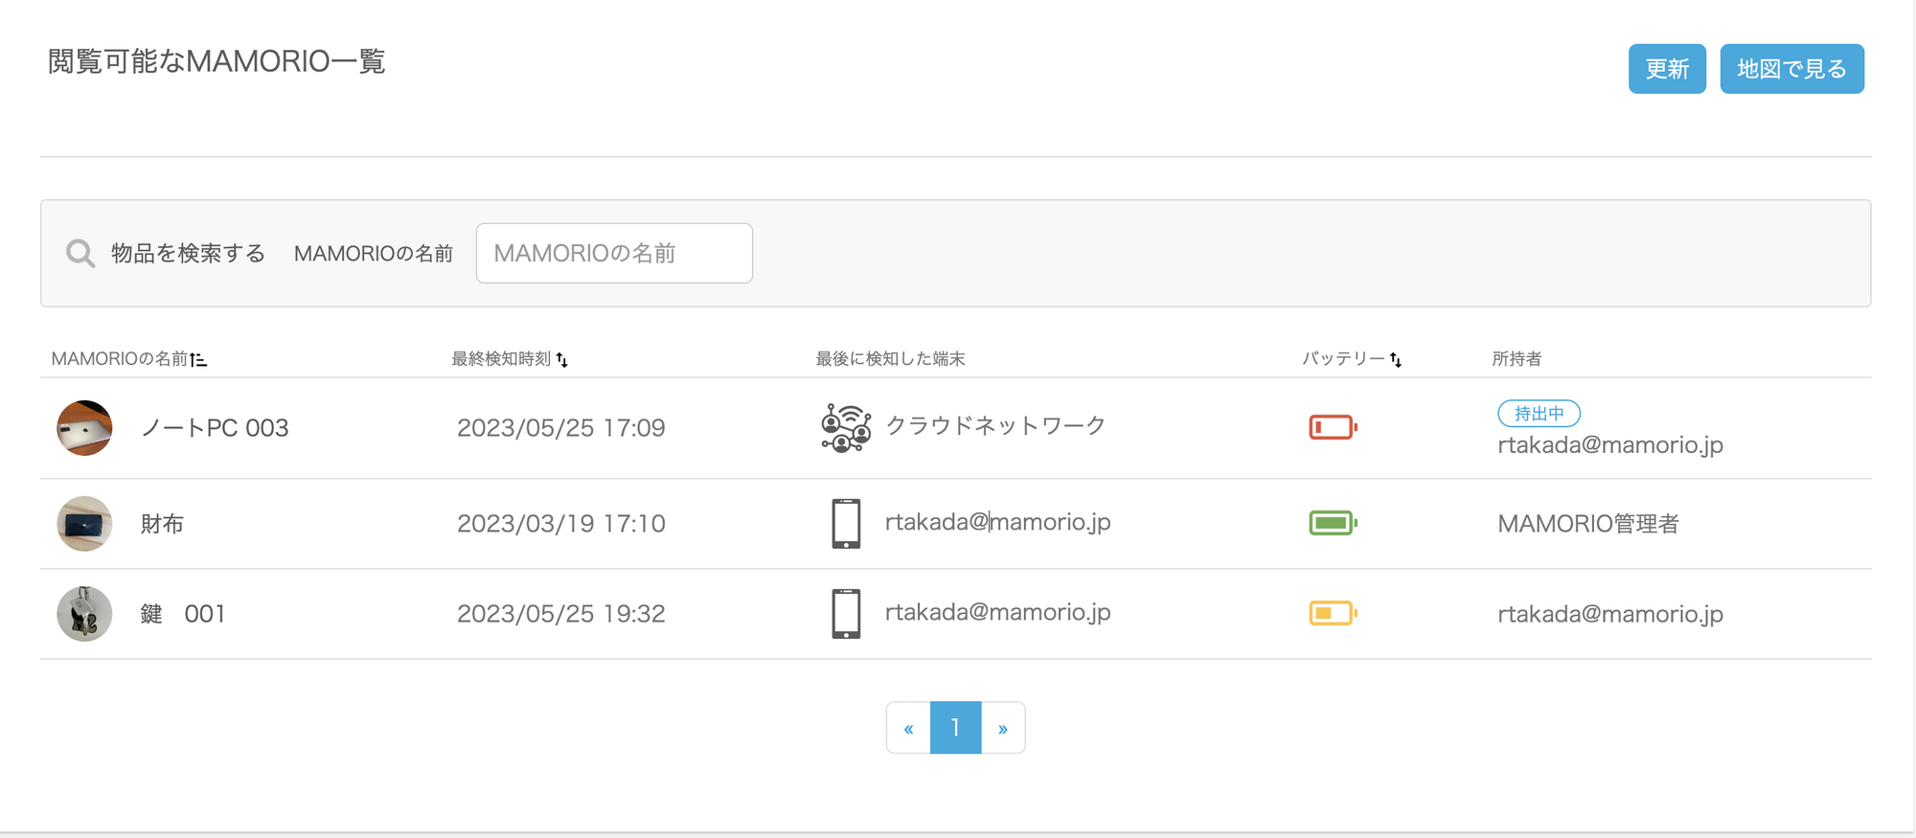1916x838 pixels.
Task: Select the ノートPC 003 name
Action: pos(215,428)
